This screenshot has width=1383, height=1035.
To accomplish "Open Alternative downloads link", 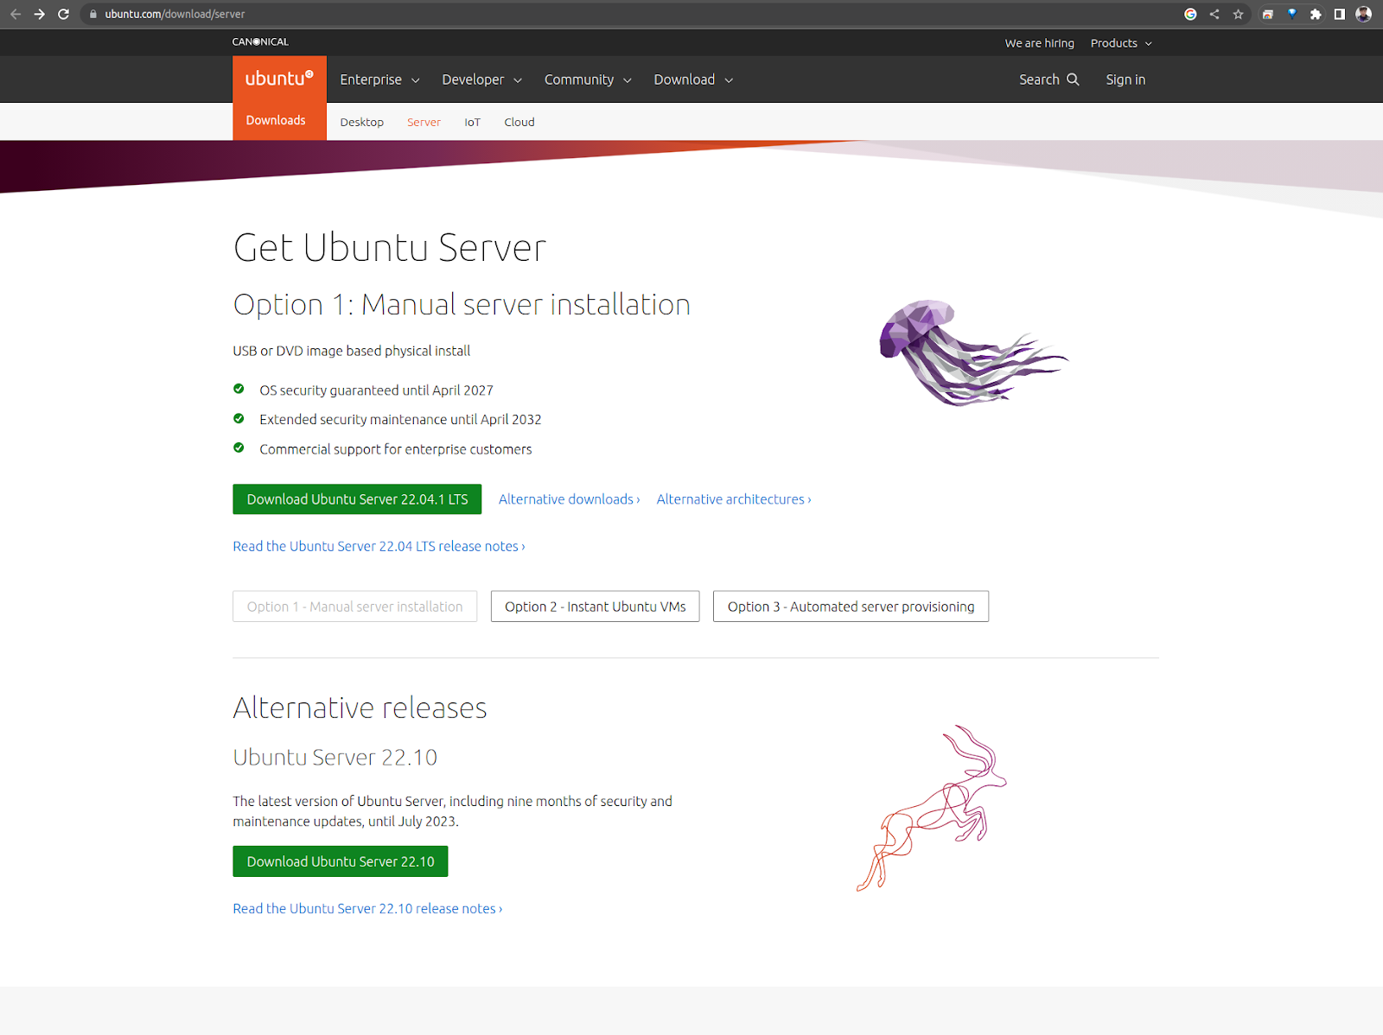I will (x=569, y=499).
